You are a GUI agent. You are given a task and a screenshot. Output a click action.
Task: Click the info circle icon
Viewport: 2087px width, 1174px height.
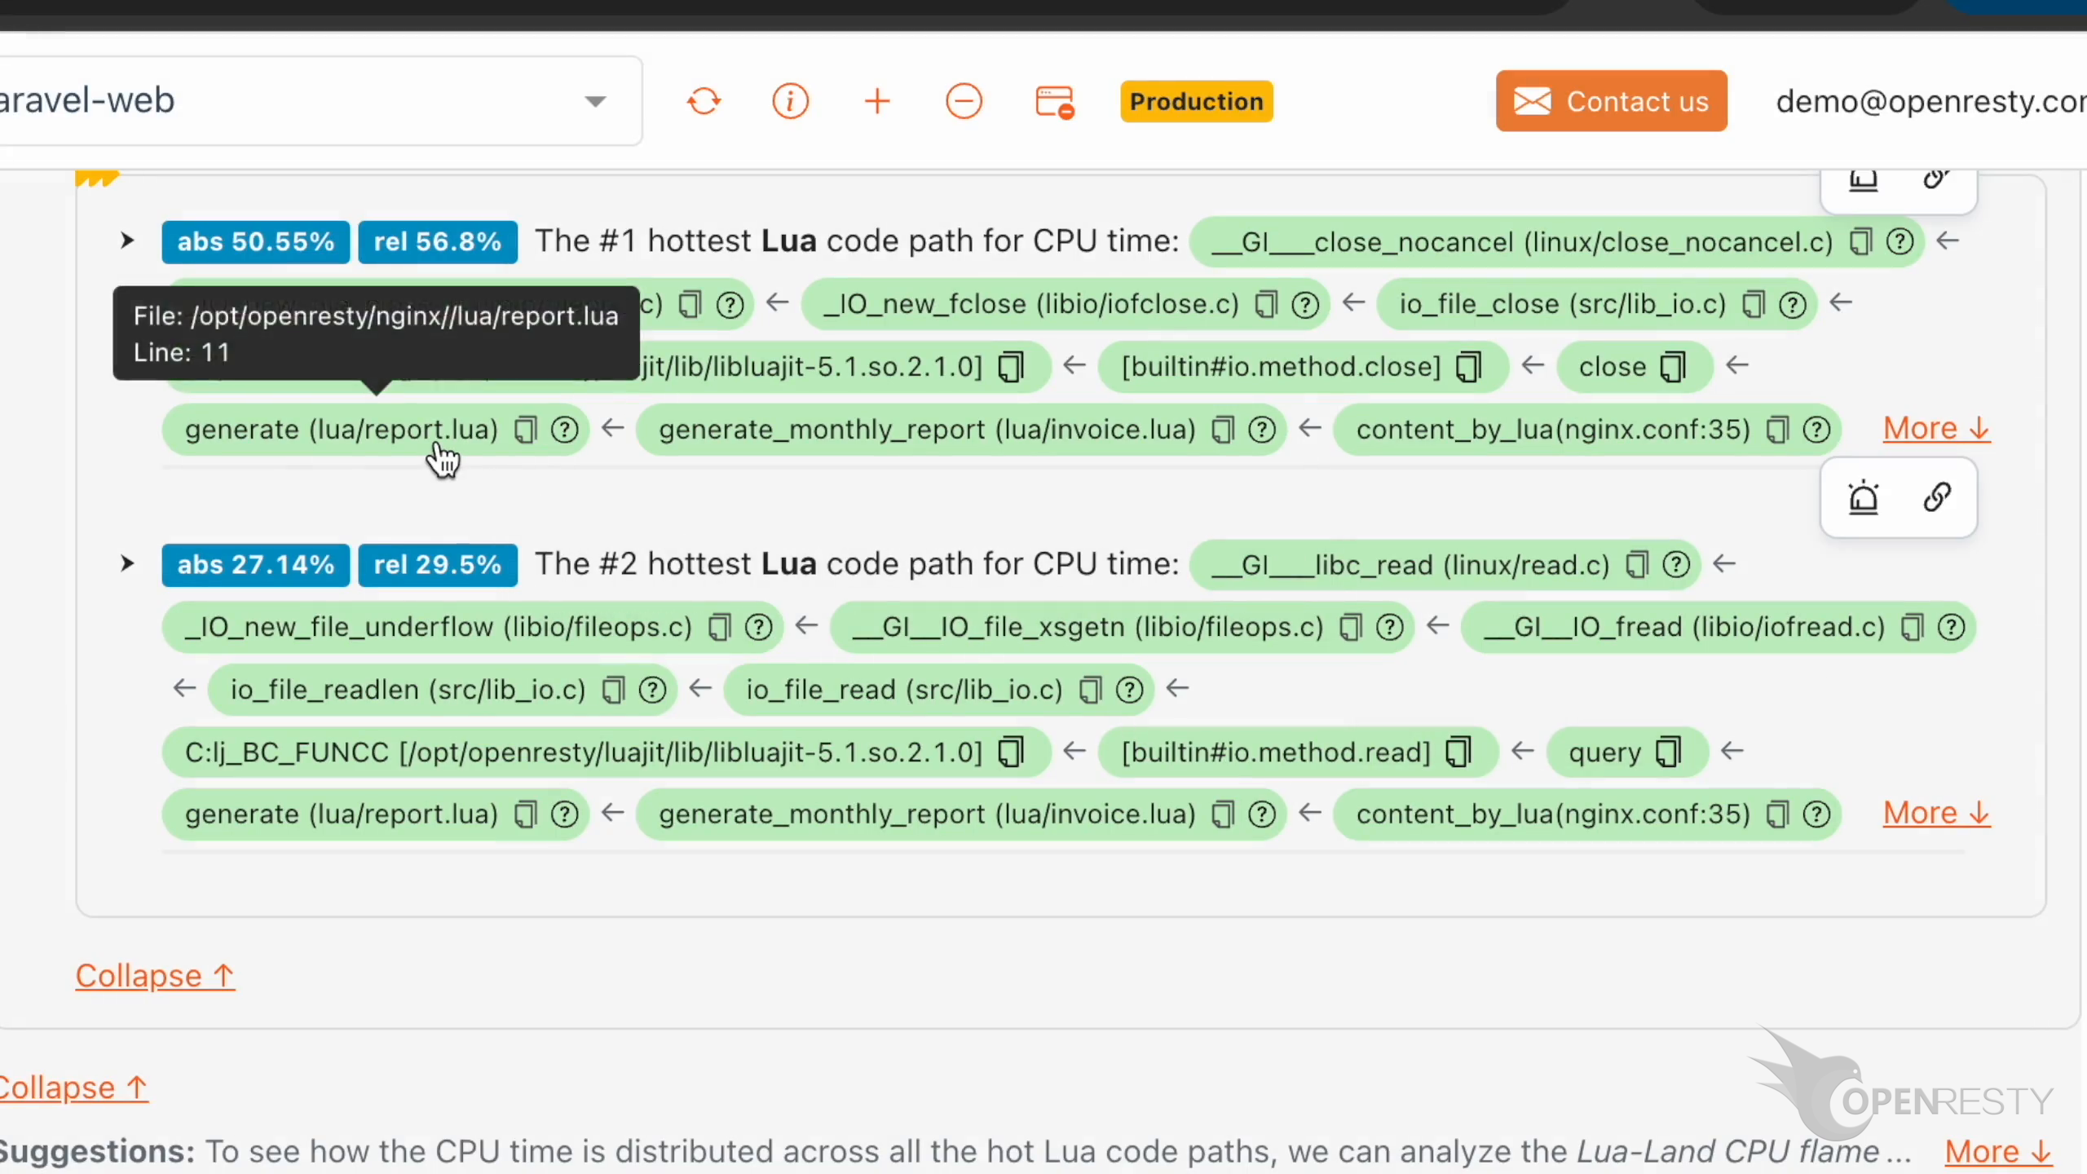(790, 102)
